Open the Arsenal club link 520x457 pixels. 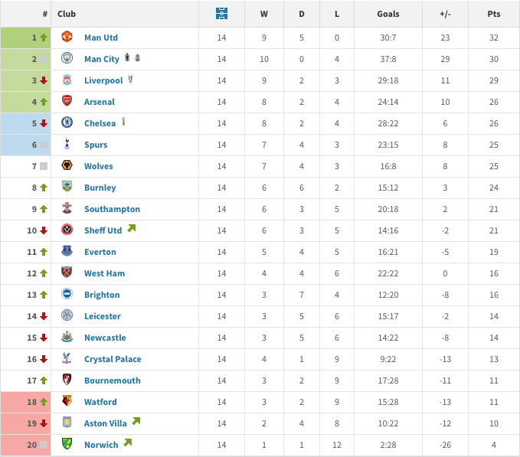(99, 102)
